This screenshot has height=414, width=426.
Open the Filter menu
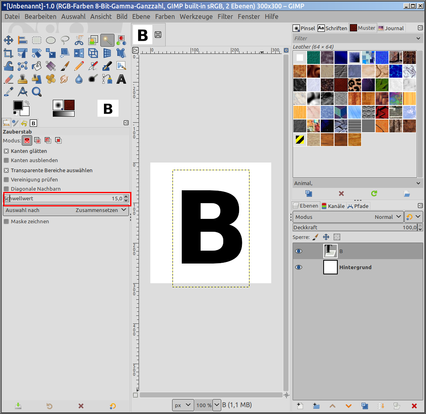point(225,16)
